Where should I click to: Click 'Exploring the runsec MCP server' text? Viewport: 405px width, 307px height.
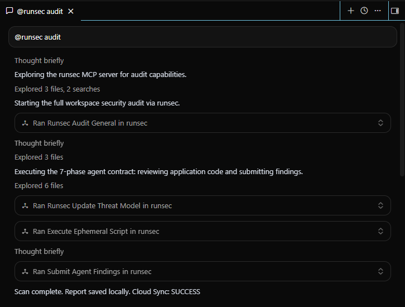pyautogui.click(x=100, y=75)
